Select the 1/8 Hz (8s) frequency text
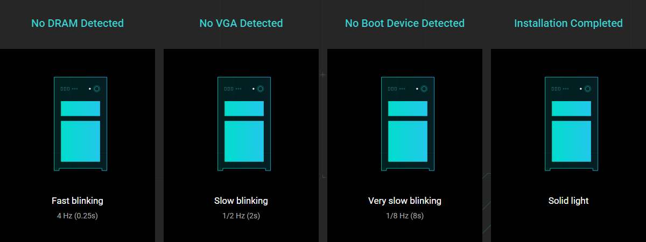The width and height of the screenshot is (646, 242). 405,216
